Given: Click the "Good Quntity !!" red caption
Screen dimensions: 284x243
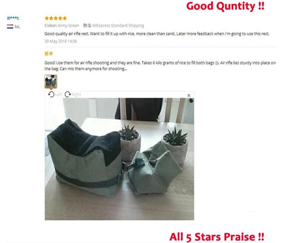Looking at the screenshot, I should click(x=225, y=6).
